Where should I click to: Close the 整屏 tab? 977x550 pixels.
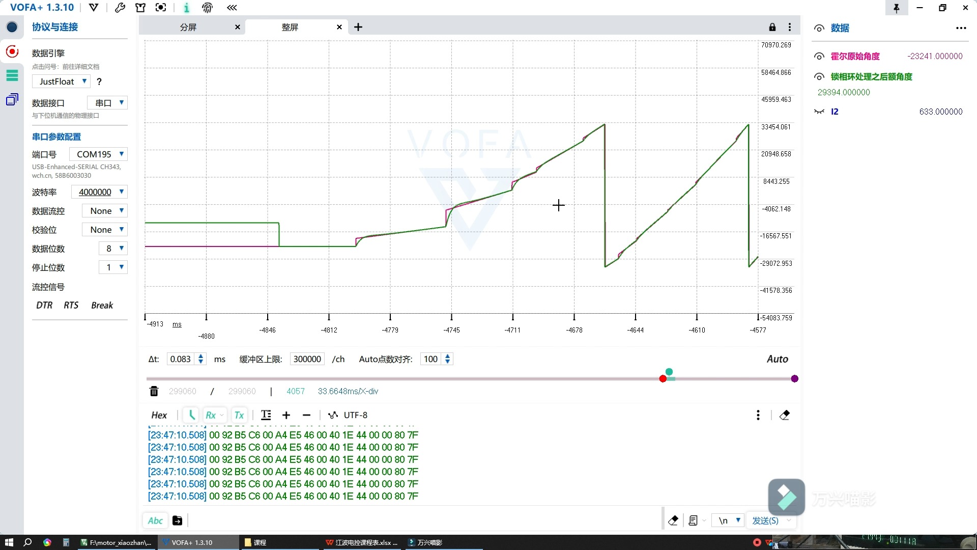point(339,27)
